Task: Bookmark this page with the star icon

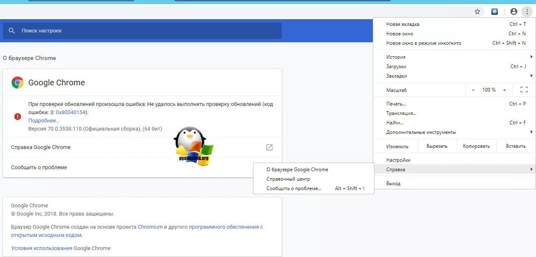Action: coord(477,11)
